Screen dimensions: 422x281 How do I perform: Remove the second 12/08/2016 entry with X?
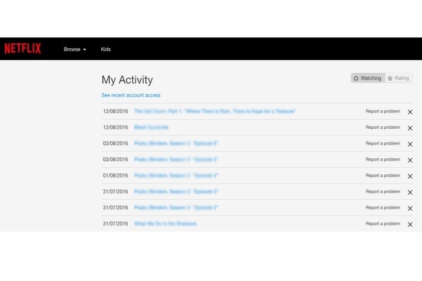point(410,128)
